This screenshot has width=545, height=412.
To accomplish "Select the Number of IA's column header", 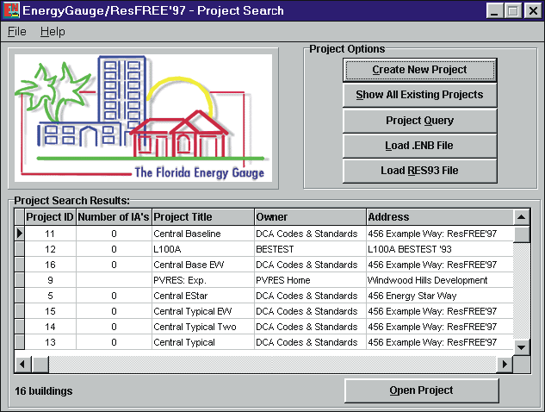I will pyautogui.click(x=114, y=217).
